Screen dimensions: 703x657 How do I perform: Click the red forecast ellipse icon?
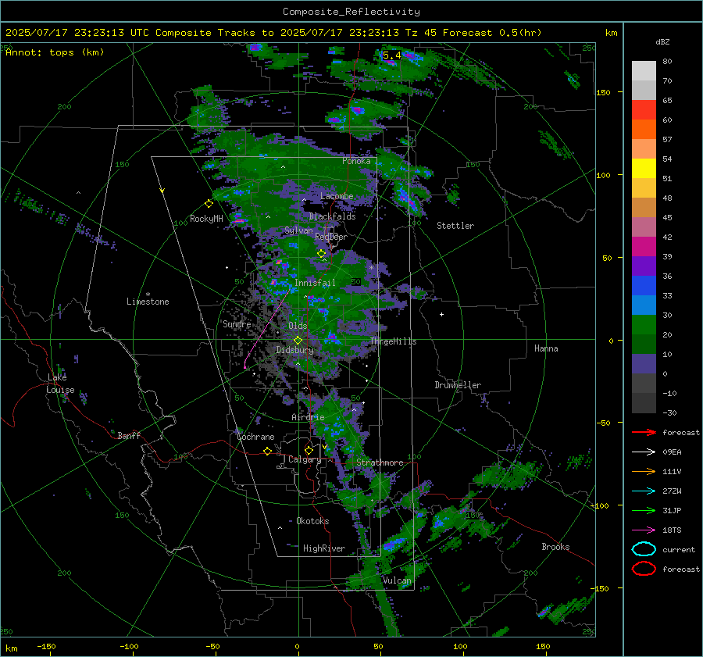click(x=644, y=569)
